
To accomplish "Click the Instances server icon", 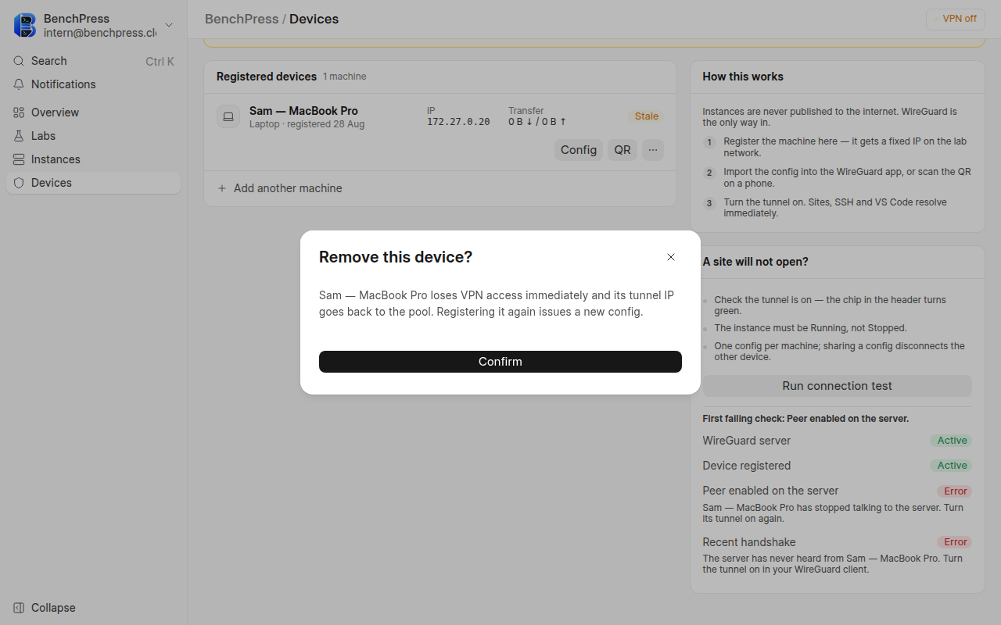I will [19, 159].
